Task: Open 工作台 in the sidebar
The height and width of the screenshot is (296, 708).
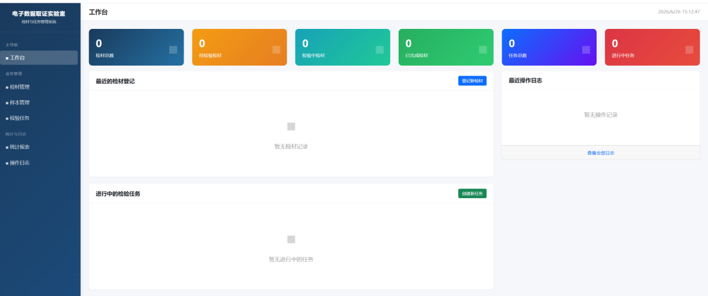Action: (x=40, y=58)
